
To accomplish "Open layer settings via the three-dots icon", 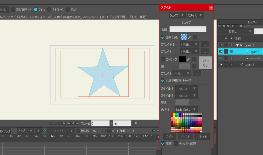I will coord(237,26).
